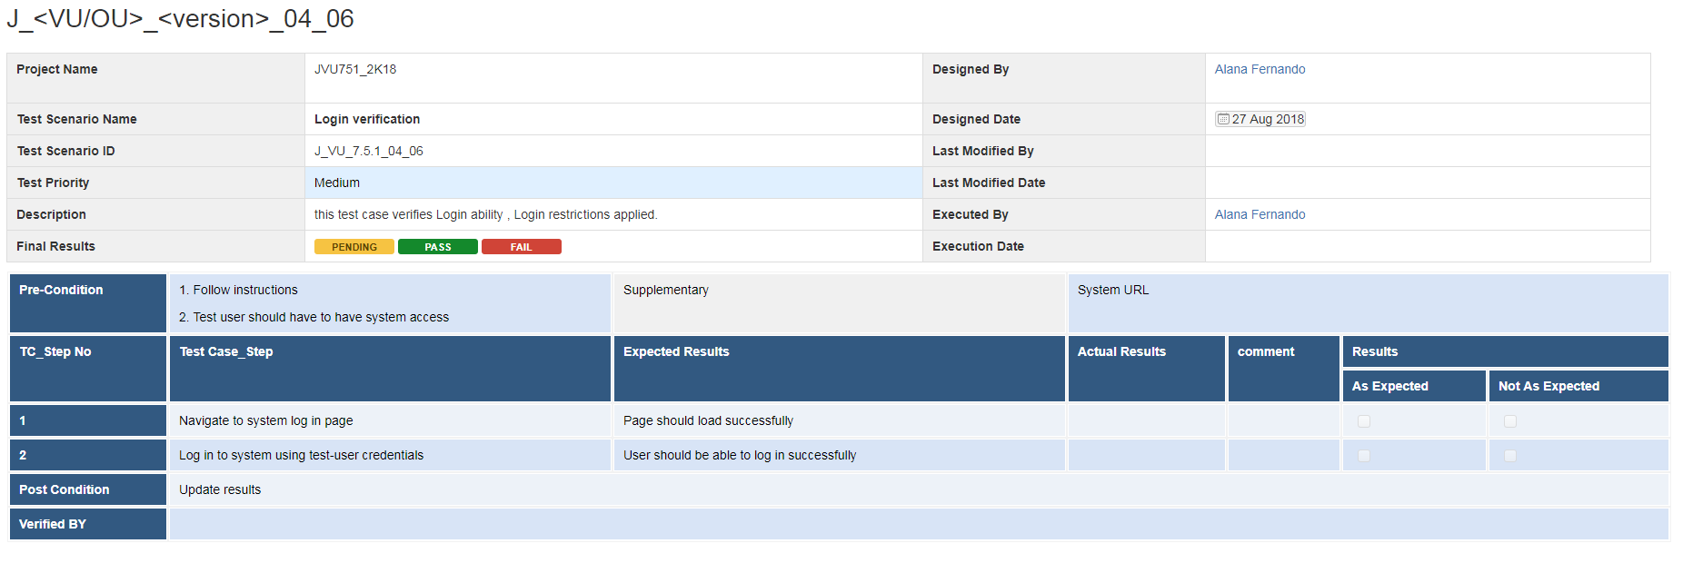
Task: Check As Expected box for step 1
Action: pos(1364,421)
